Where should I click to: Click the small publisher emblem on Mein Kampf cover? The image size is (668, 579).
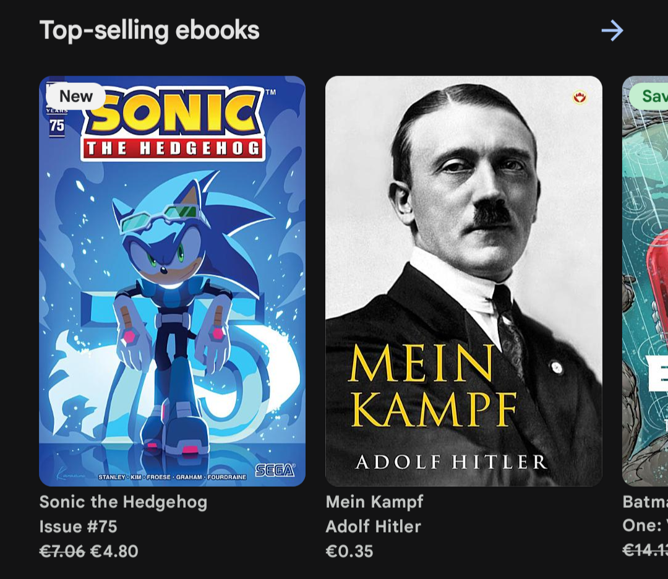click(580, 97)
